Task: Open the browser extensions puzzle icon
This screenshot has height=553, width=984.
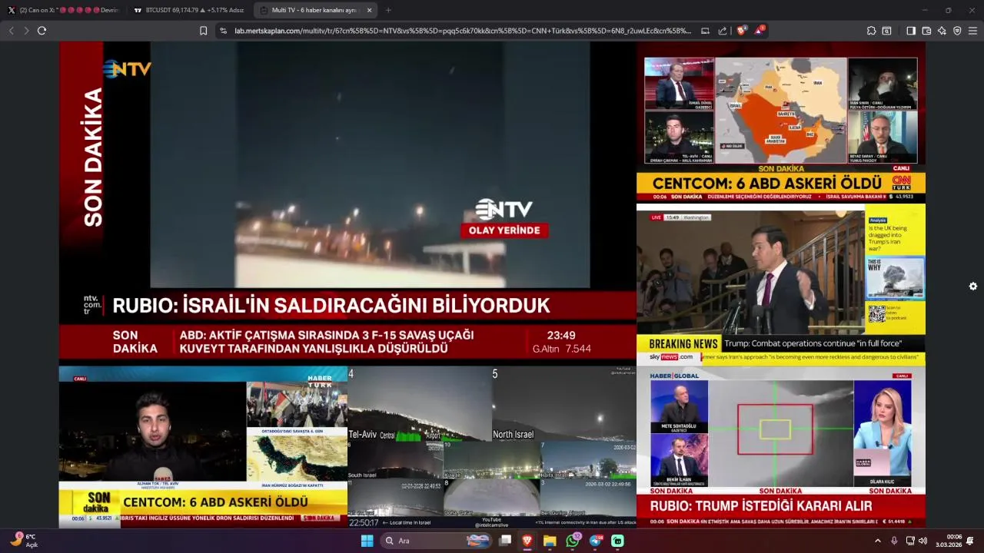Action: pyautogui.click(x=871, y=31)
